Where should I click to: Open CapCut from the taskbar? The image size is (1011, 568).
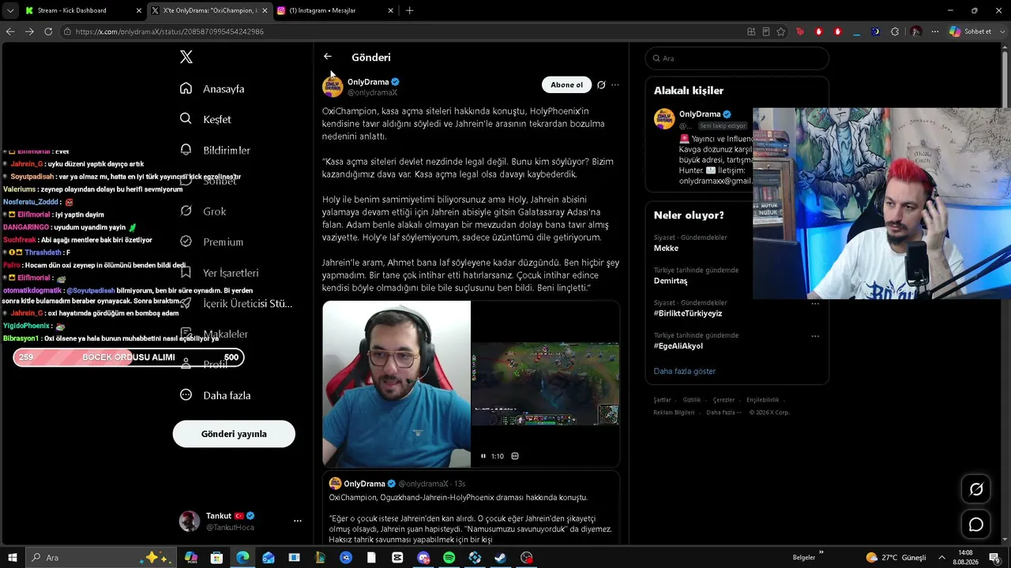click(397, 558)
